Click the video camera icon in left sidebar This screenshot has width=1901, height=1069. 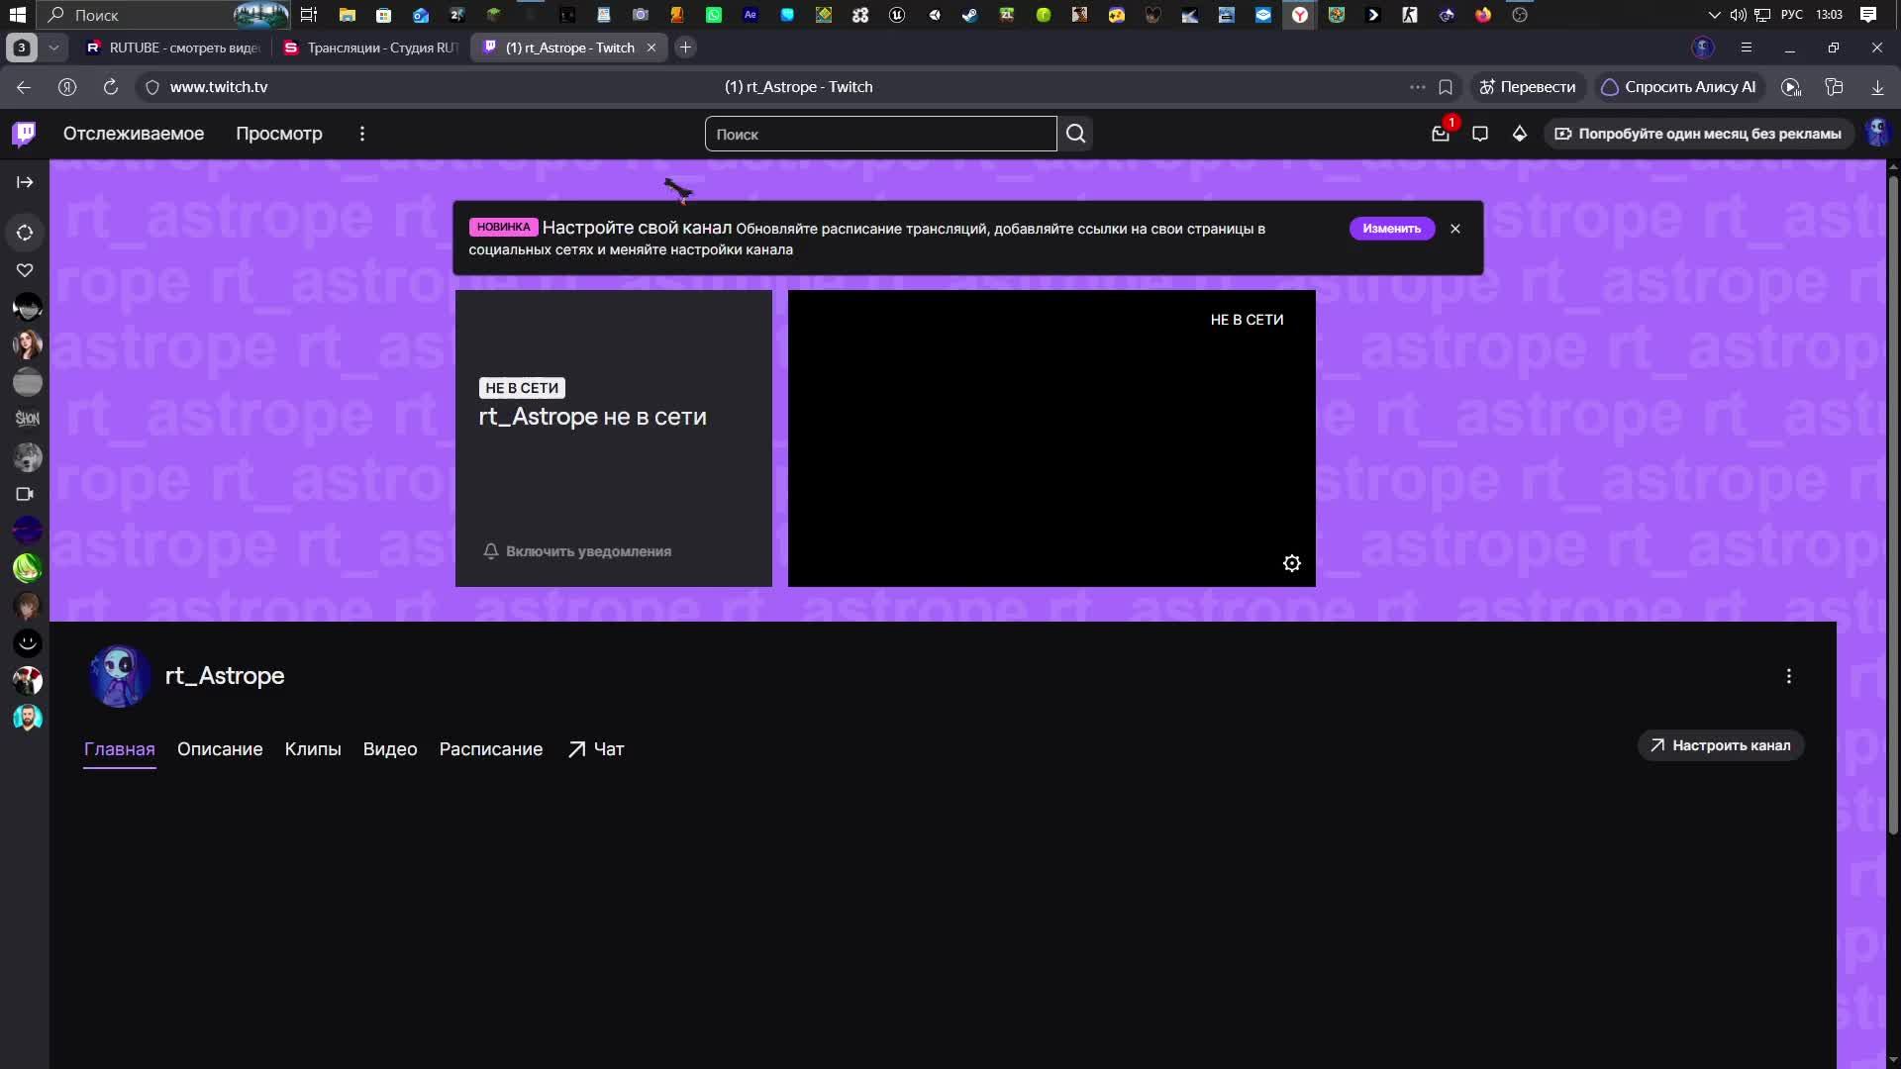coord(26,494)
